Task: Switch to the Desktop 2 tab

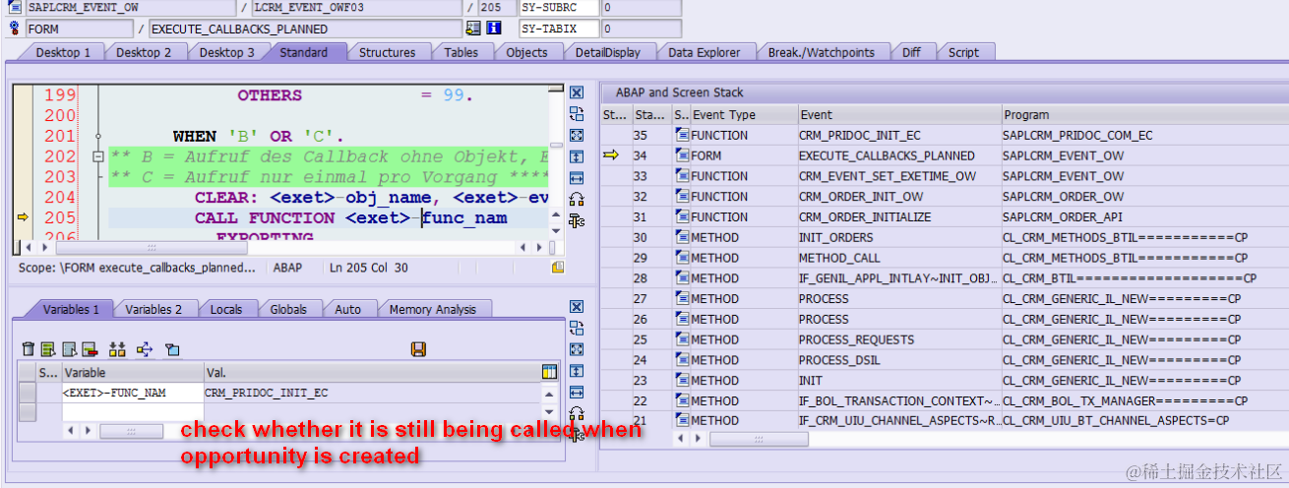Action: pyautogui.click(x=144, y=52)
